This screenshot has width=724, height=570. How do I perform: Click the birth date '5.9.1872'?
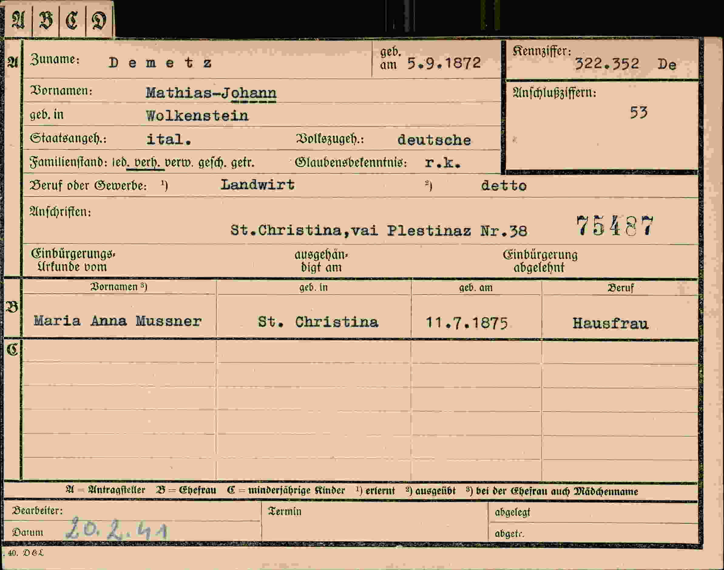444,63
